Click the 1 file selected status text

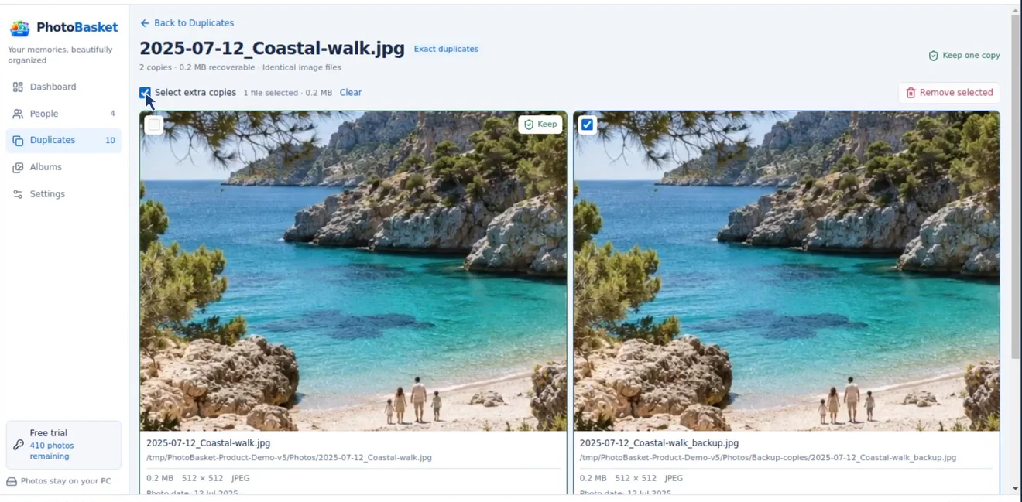point(287,93)
